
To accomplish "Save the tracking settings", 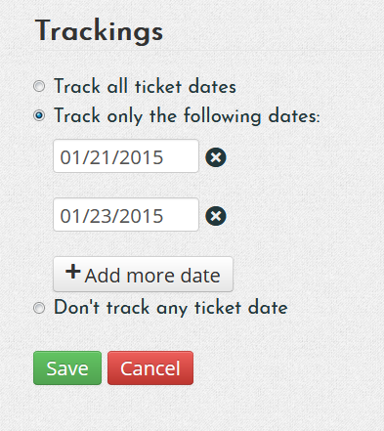I will coord(67,368).
